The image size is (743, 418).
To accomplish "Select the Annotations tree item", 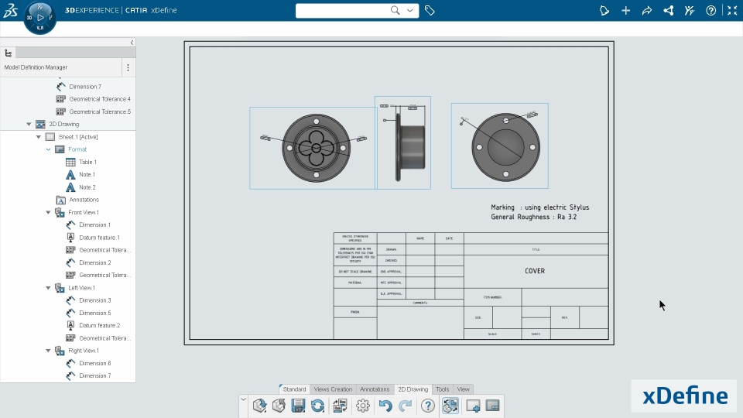I will point(84,200).
